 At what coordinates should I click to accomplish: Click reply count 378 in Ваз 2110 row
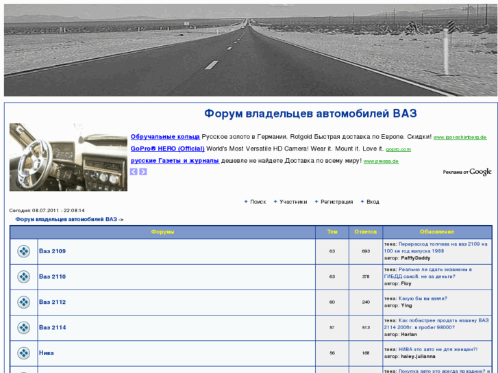366,276
